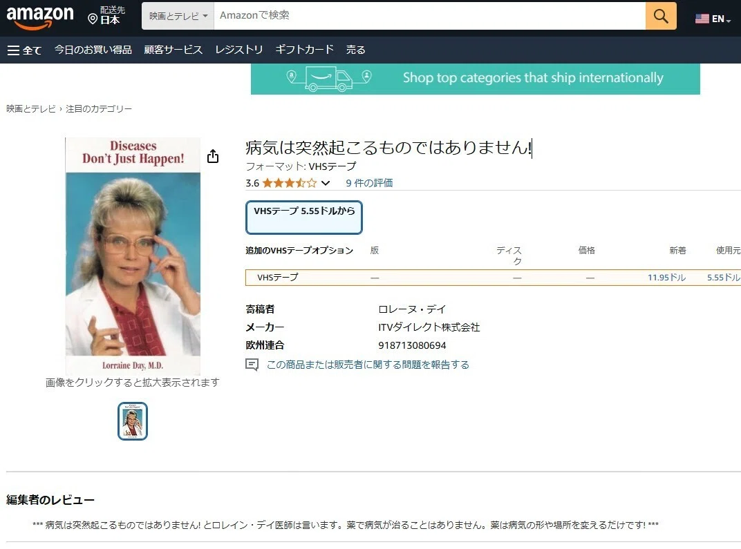Click the 3.6 star rating icons
This screenshot has width=741, height=549.
click(x=289, y=183)
